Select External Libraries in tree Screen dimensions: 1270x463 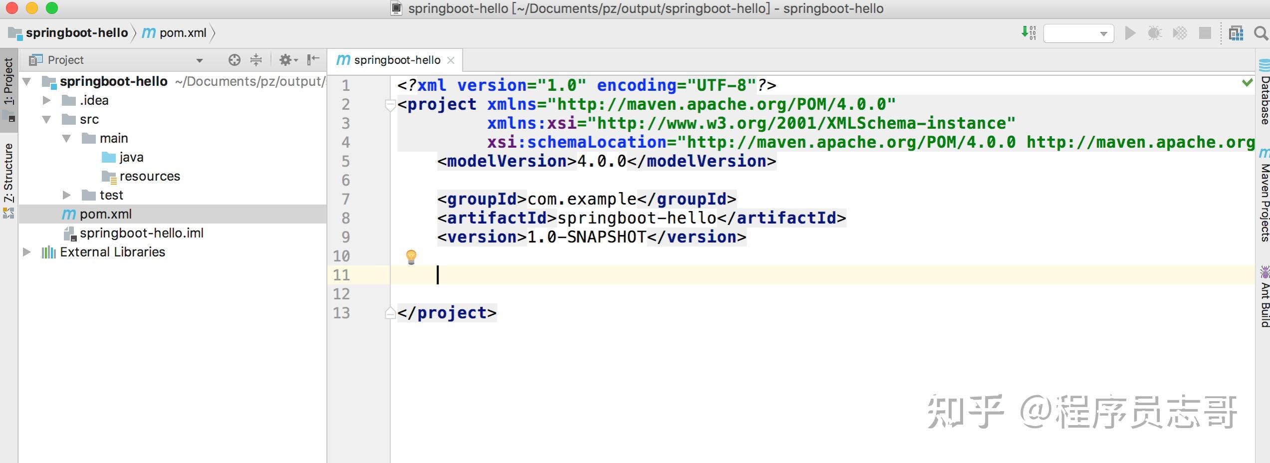point(103,252)
